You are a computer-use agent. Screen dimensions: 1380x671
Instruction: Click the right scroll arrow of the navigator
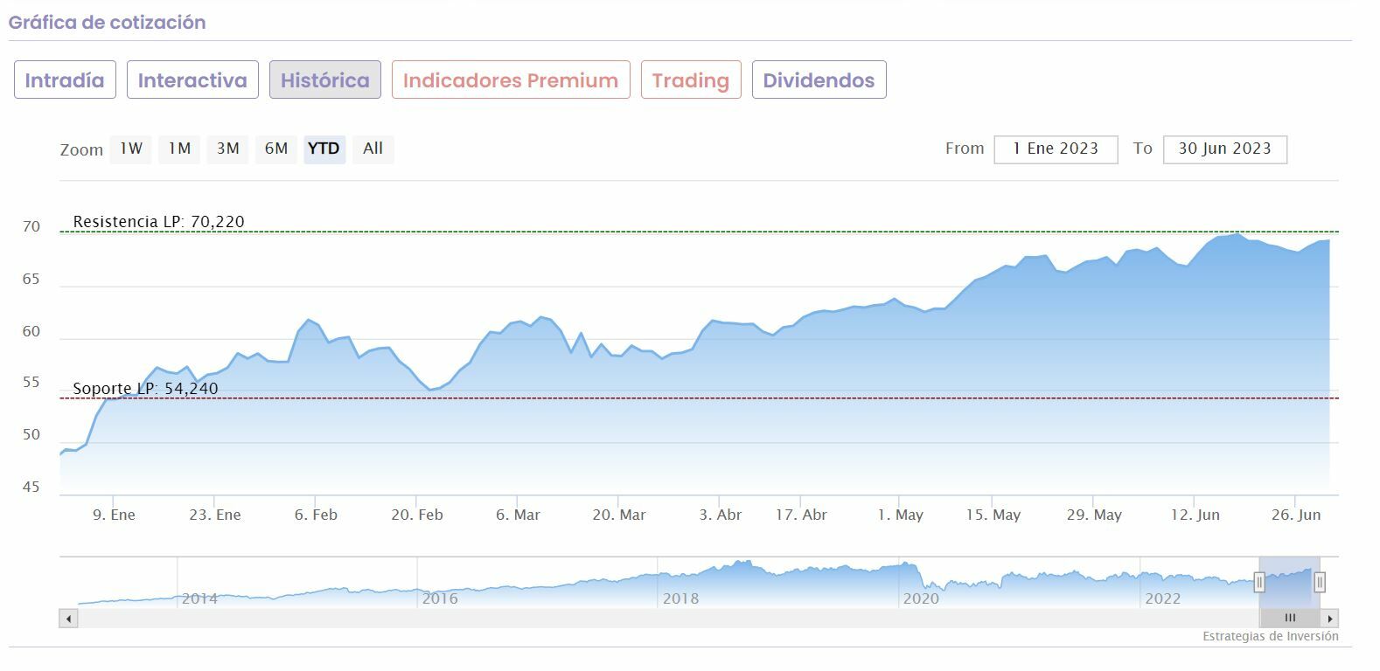1330,619
